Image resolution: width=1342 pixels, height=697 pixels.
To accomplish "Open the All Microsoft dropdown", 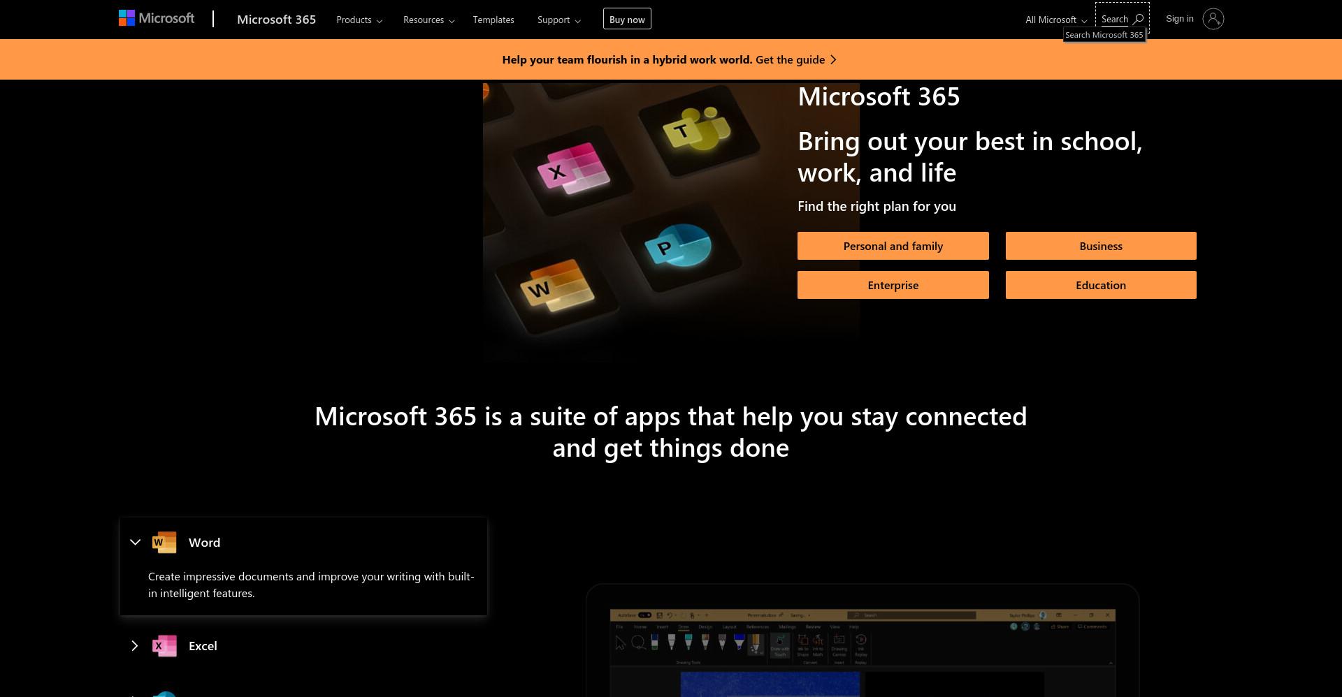I will [x=1056, y=20].
